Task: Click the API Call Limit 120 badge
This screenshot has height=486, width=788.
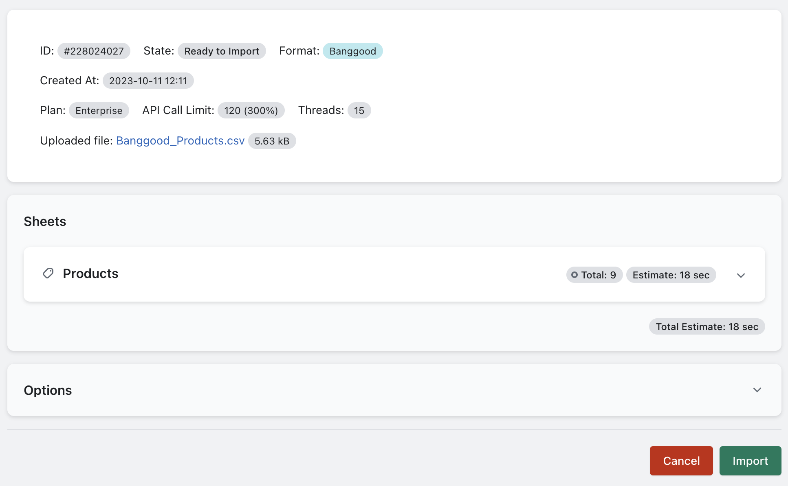Action: [x=251, y=110]
